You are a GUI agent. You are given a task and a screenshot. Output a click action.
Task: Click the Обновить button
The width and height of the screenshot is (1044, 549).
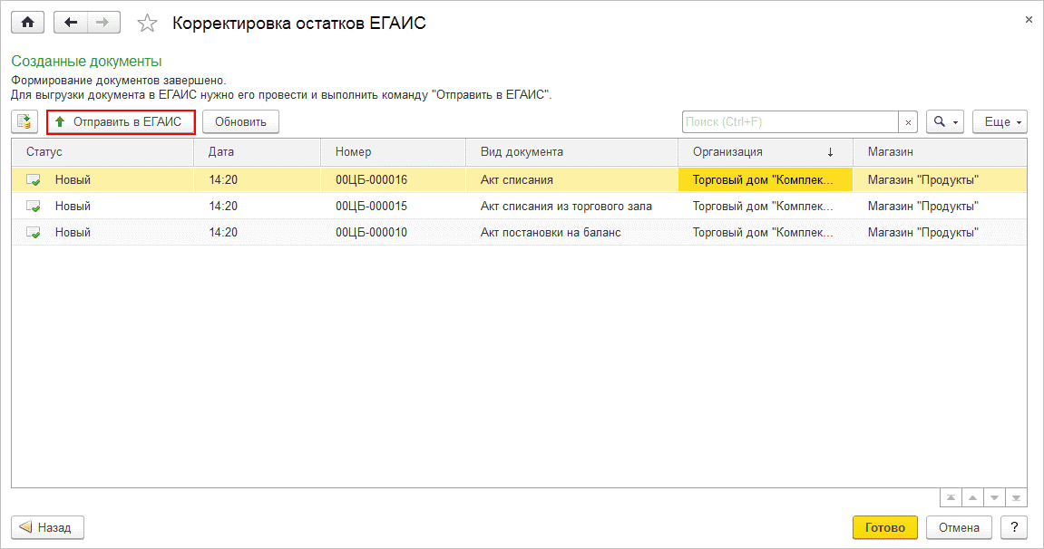[240, 121]
